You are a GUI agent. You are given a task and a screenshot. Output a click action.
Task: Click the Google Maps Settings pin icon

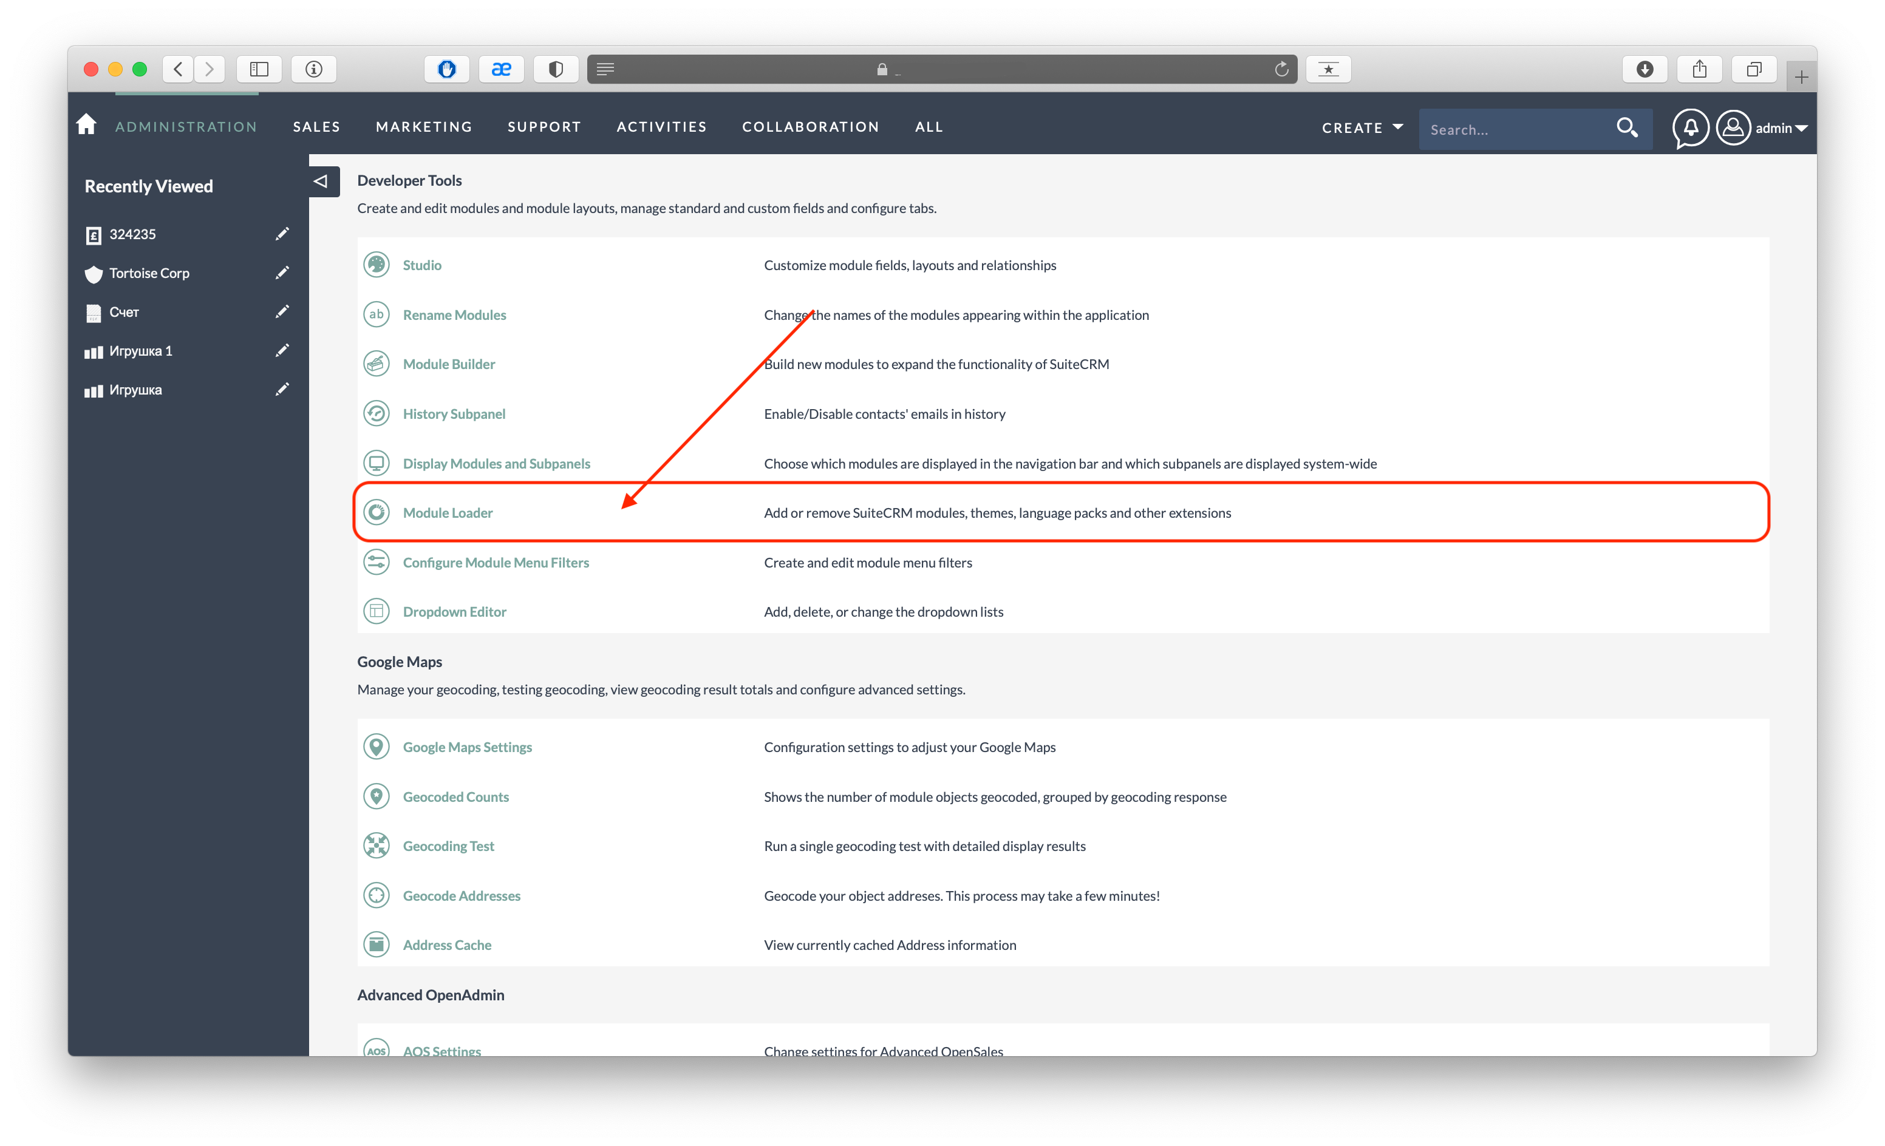click(377, 747)
